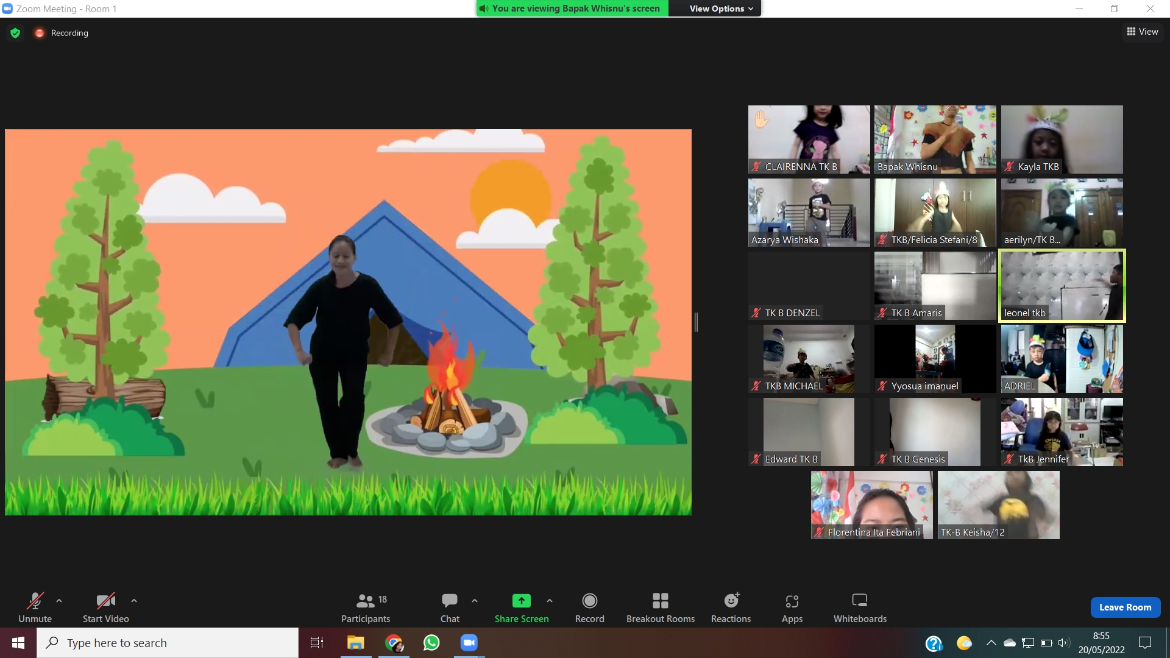Open Chrome from taskbar
Screen dimensions: 1170x658
(394, 643)
